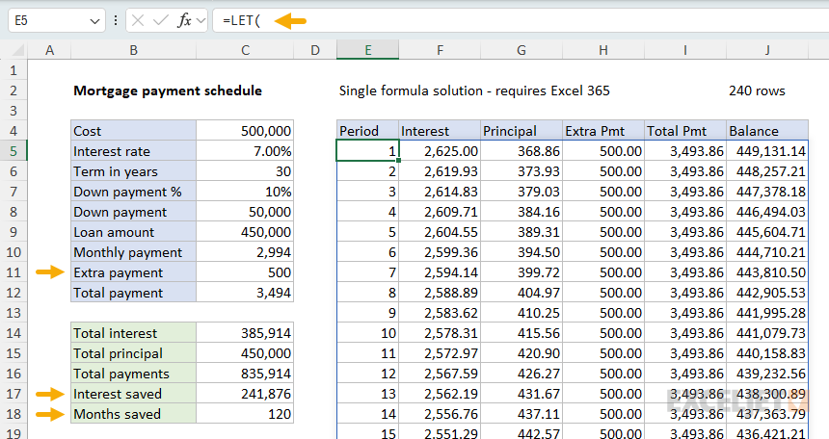Select row 1 header
Viewport: 829px width, 439px height.
click(13, 70)
